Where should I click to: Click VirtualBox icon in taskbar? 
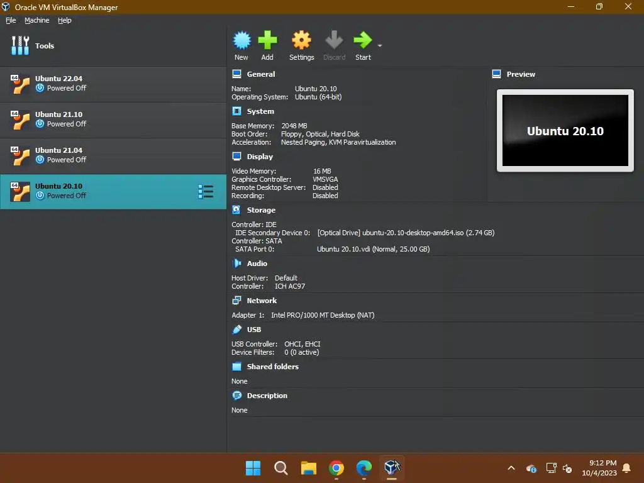click(x=391, y=468)
